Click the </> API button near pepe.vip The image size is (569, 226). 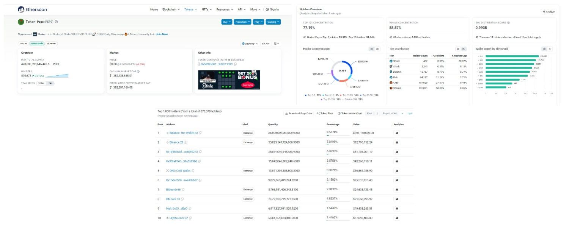coord(265,44)
